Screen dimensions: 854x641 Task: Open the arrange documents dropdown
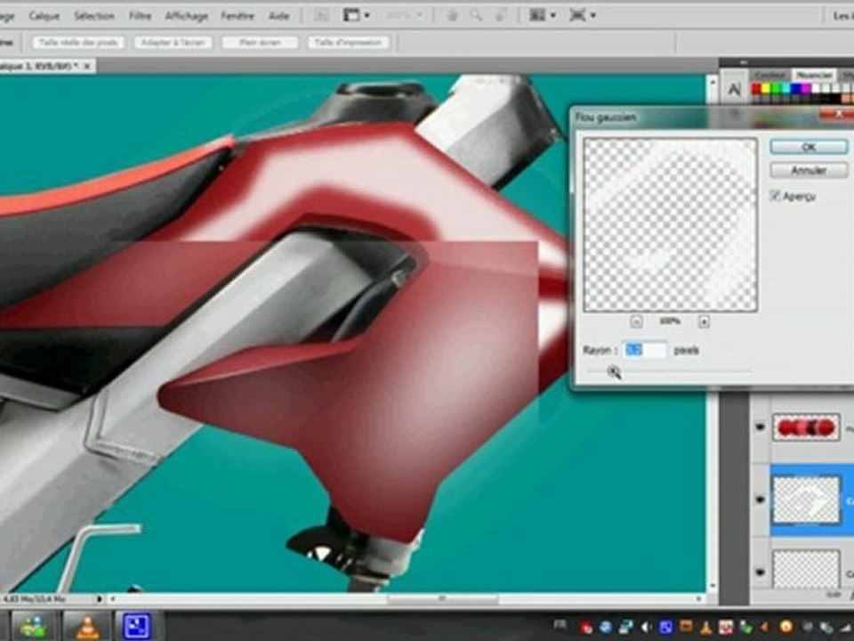point(543,15)
